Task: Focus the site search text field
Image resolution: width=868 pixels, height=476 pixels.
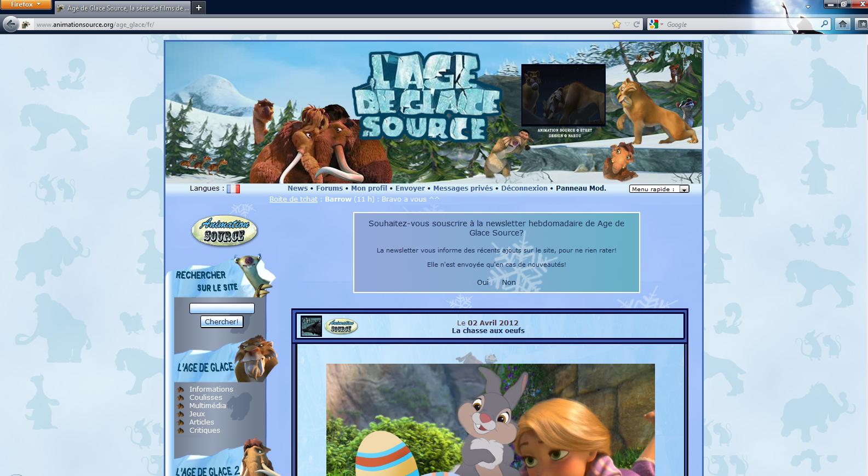Action: tap(222, 308)
